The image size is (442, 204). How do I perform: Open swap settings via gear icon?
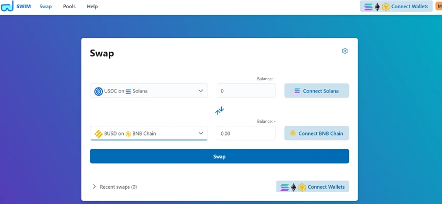(x=344, y=51)
